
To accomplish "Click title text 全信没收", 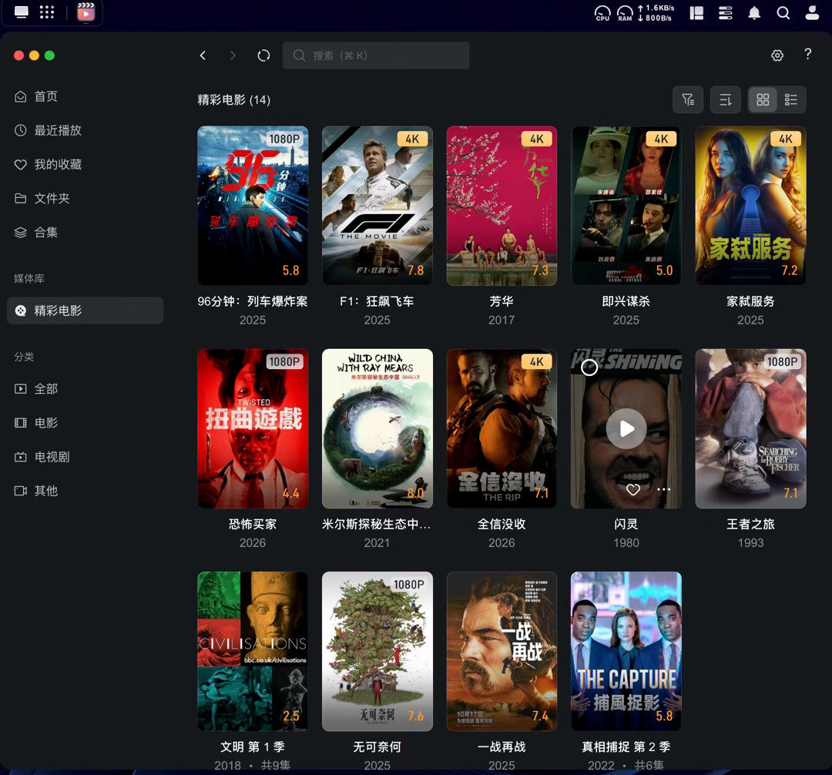I will [502, 524].
